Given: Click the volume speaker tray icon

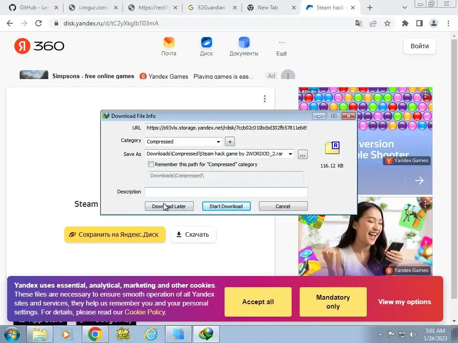Looking at the screenshot, I should pos(413,335).
